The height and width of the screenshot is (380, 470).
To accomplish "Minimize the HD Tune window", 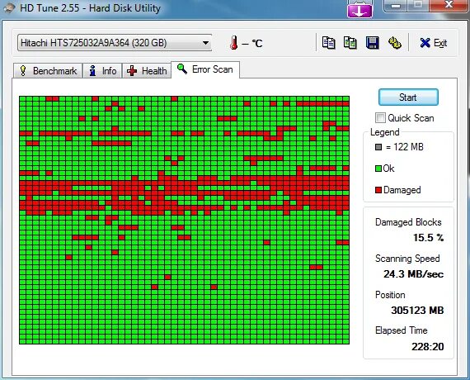I will (x=396, y=6).
